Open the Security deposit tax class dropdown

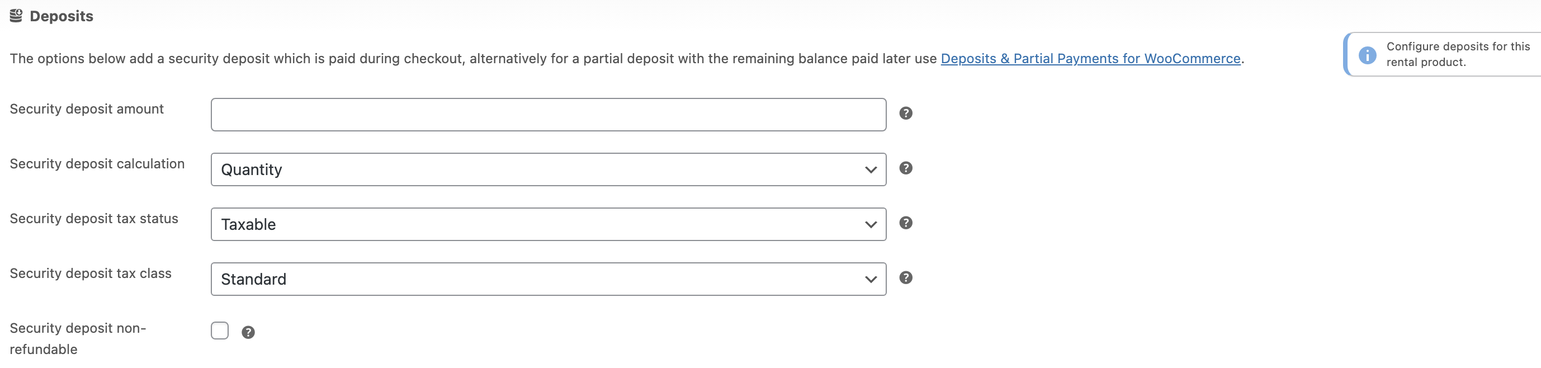click(x=548, y=279)
